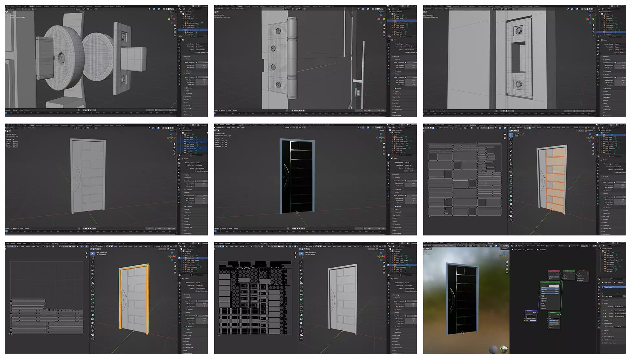
Task: Pick the Annotate pencil tool in orange-panel door screenshot
Action: coord(511,160)
